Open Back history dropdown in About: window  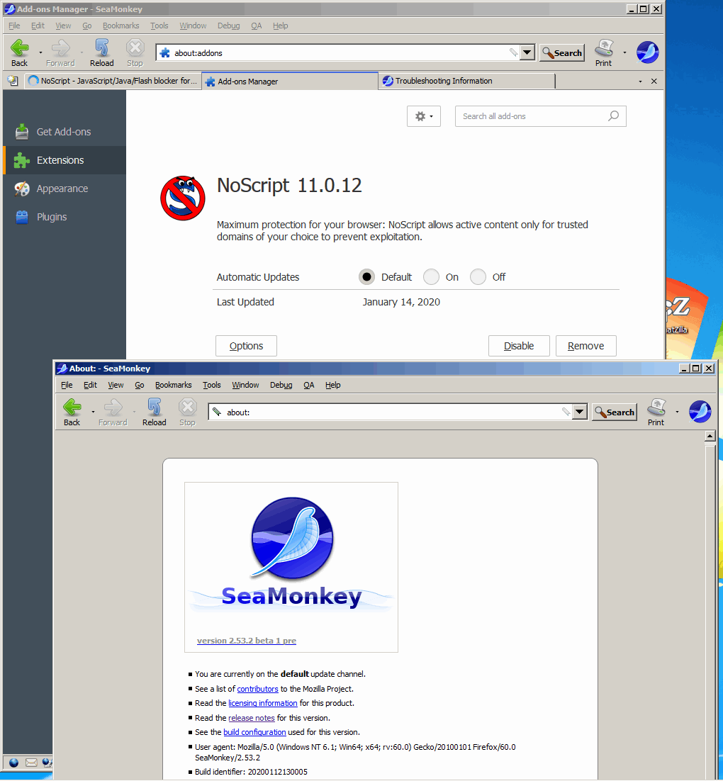(93, 412)
